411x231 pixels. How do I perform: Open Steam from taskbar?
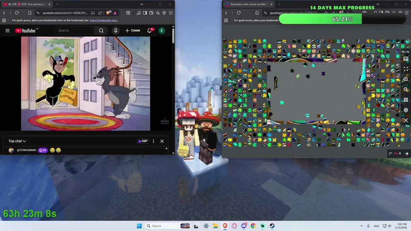coord(272,226)
